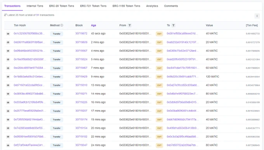Open recipient address 0x5a27e3fccd55cd39add
The width and height of the screenshot is (264, 150).
coord(183,85)
